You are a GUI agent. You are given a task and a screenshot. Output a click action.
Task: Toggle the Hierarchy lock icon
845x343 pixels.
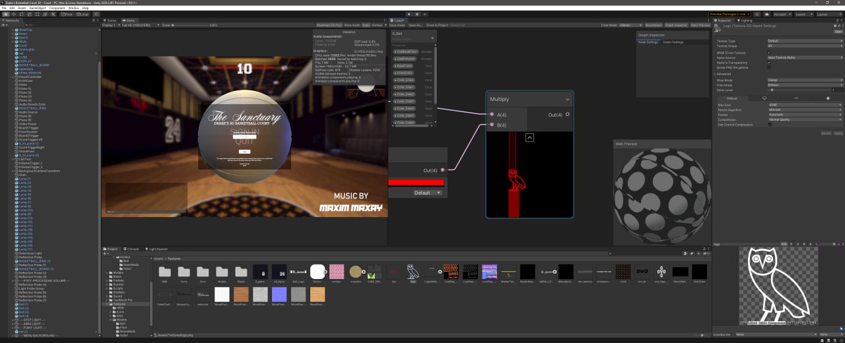(94, 20)
